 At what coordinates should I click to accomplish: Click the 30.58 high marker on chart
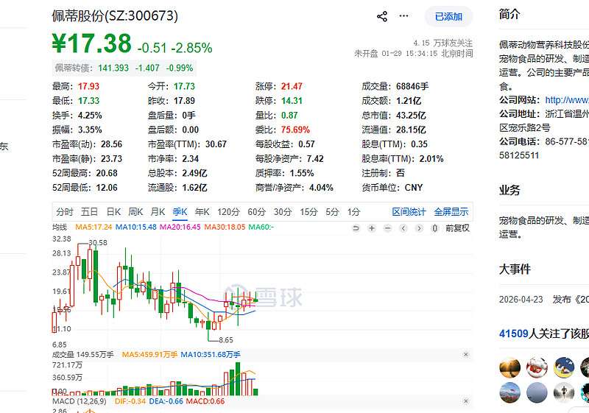click(x=98, y=243)
